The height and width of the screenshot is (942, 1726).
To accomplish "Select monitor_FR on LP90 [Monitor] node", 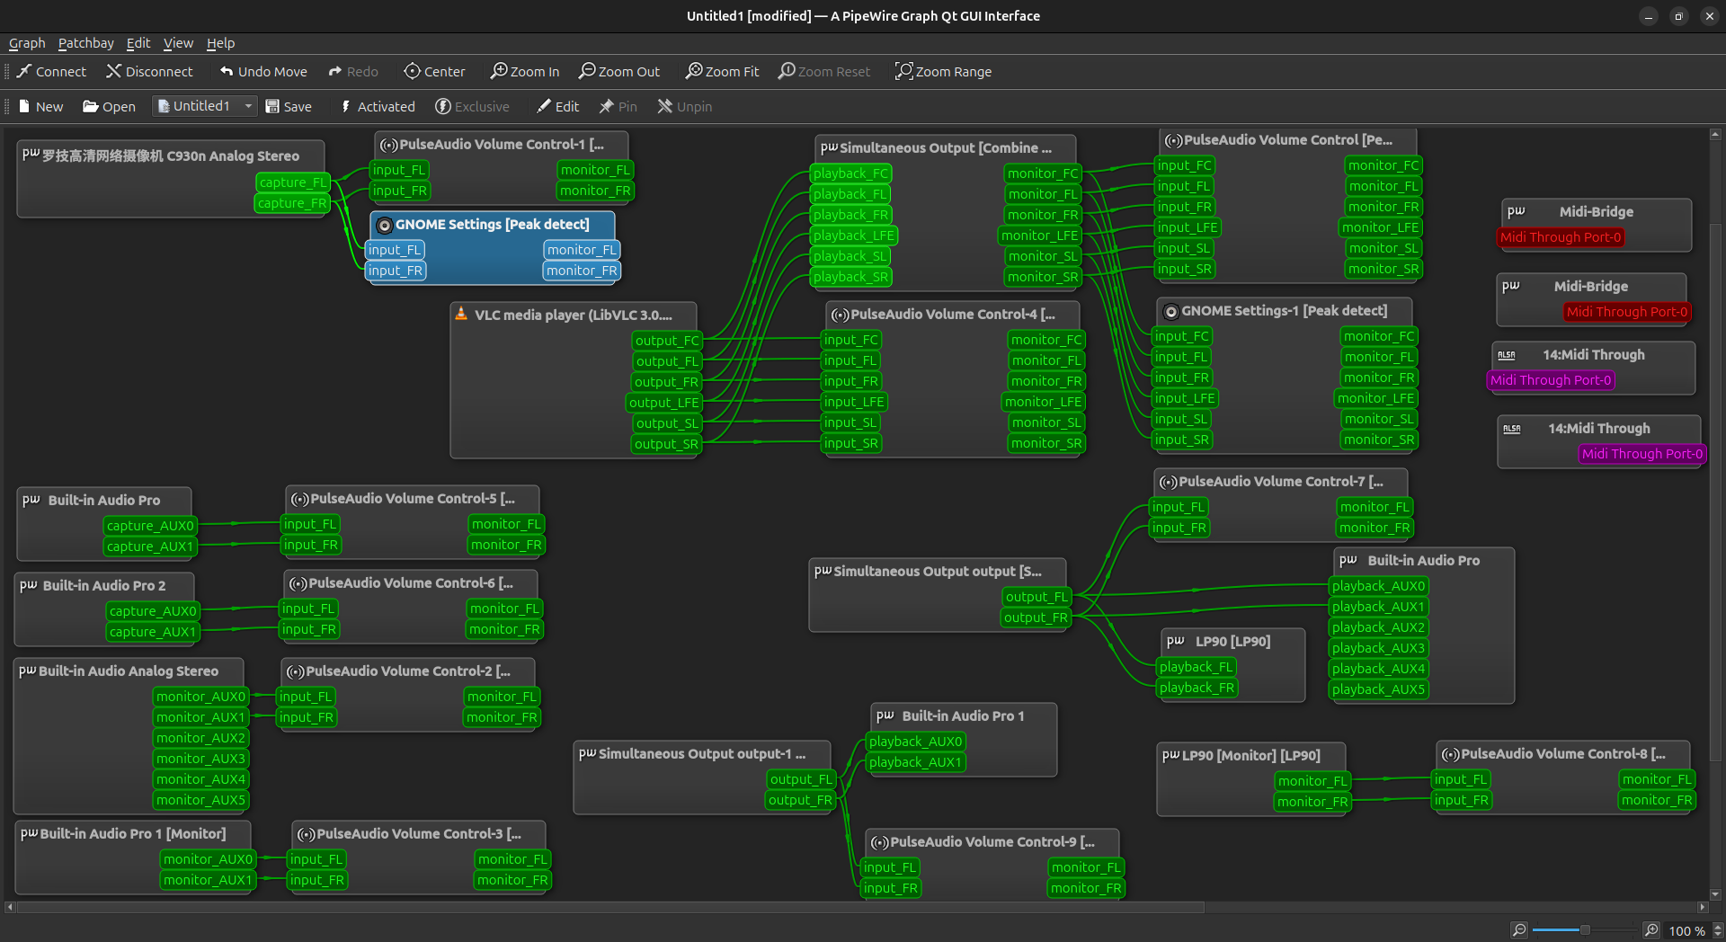I will tap(1312, 802).
